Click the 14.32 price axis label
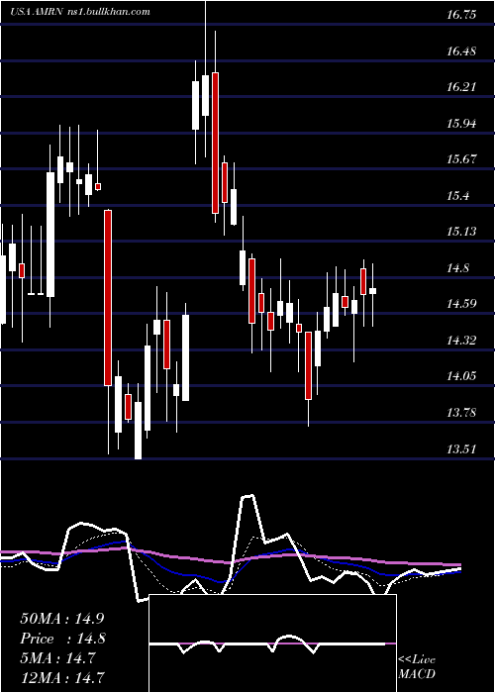 (461, 340)
